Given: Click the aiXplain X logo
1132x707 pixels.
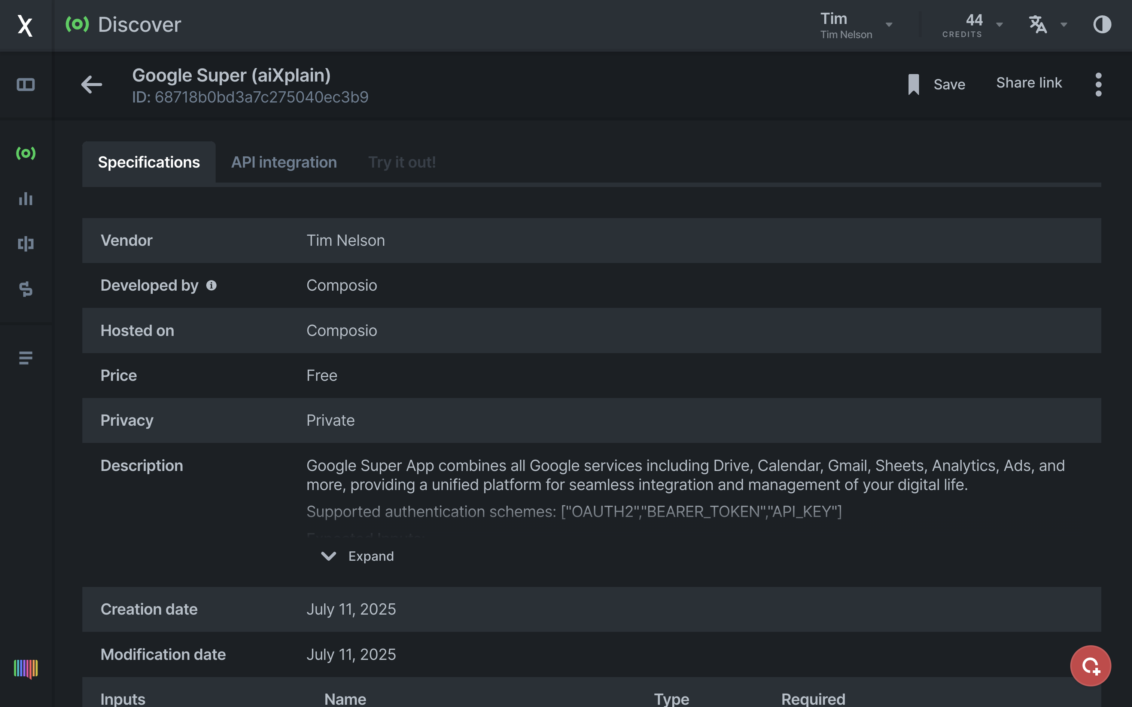Looking at the screenshot, I should pyautogui.click(x=25, y=25).
